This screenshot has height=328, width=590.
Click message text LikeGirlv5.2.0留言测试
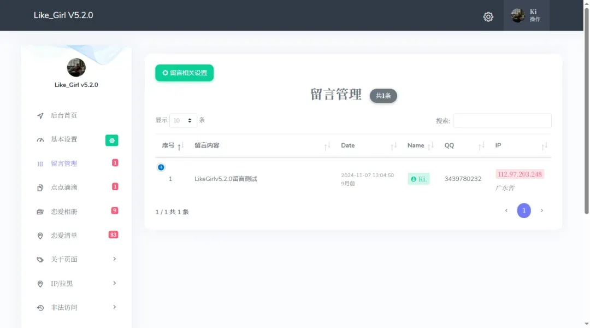click(226, 179)
